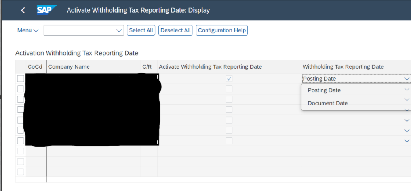
Task: Click Deselect All button
Action: [175, 30]
